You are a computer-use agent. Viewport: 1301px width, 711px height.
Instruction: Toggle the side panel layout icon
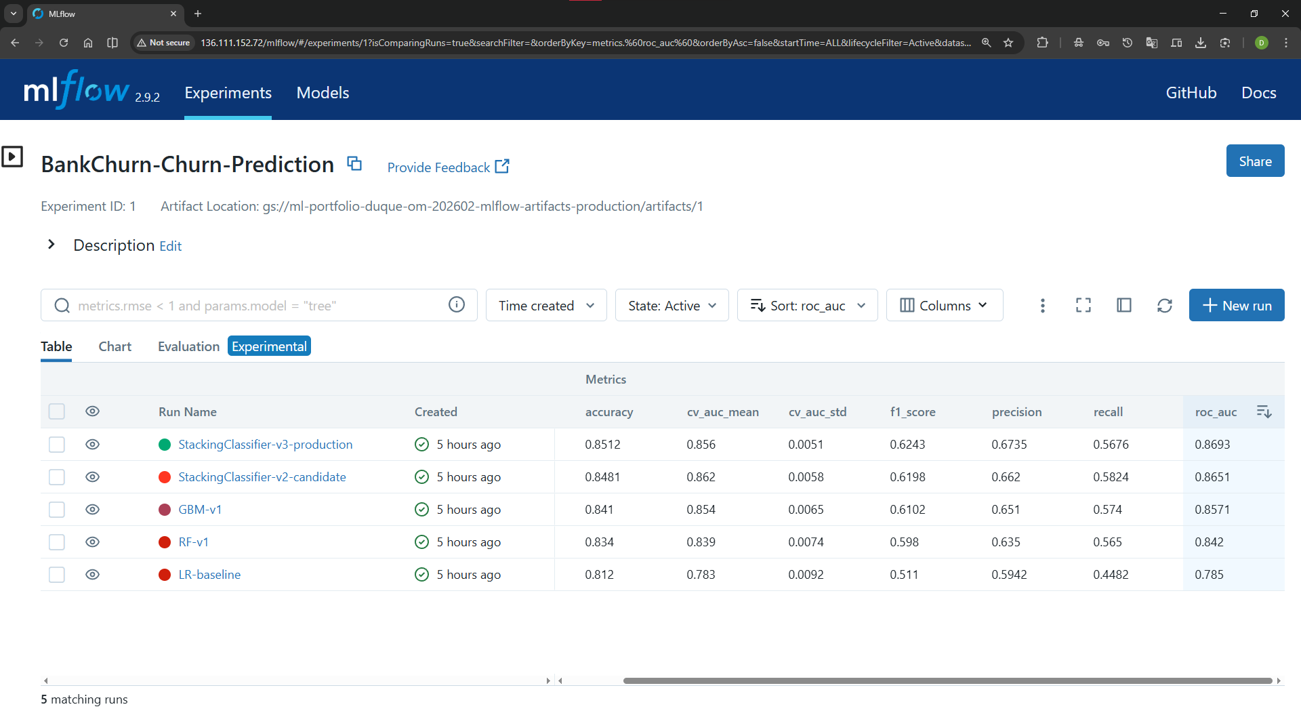tap(1123, 306)
